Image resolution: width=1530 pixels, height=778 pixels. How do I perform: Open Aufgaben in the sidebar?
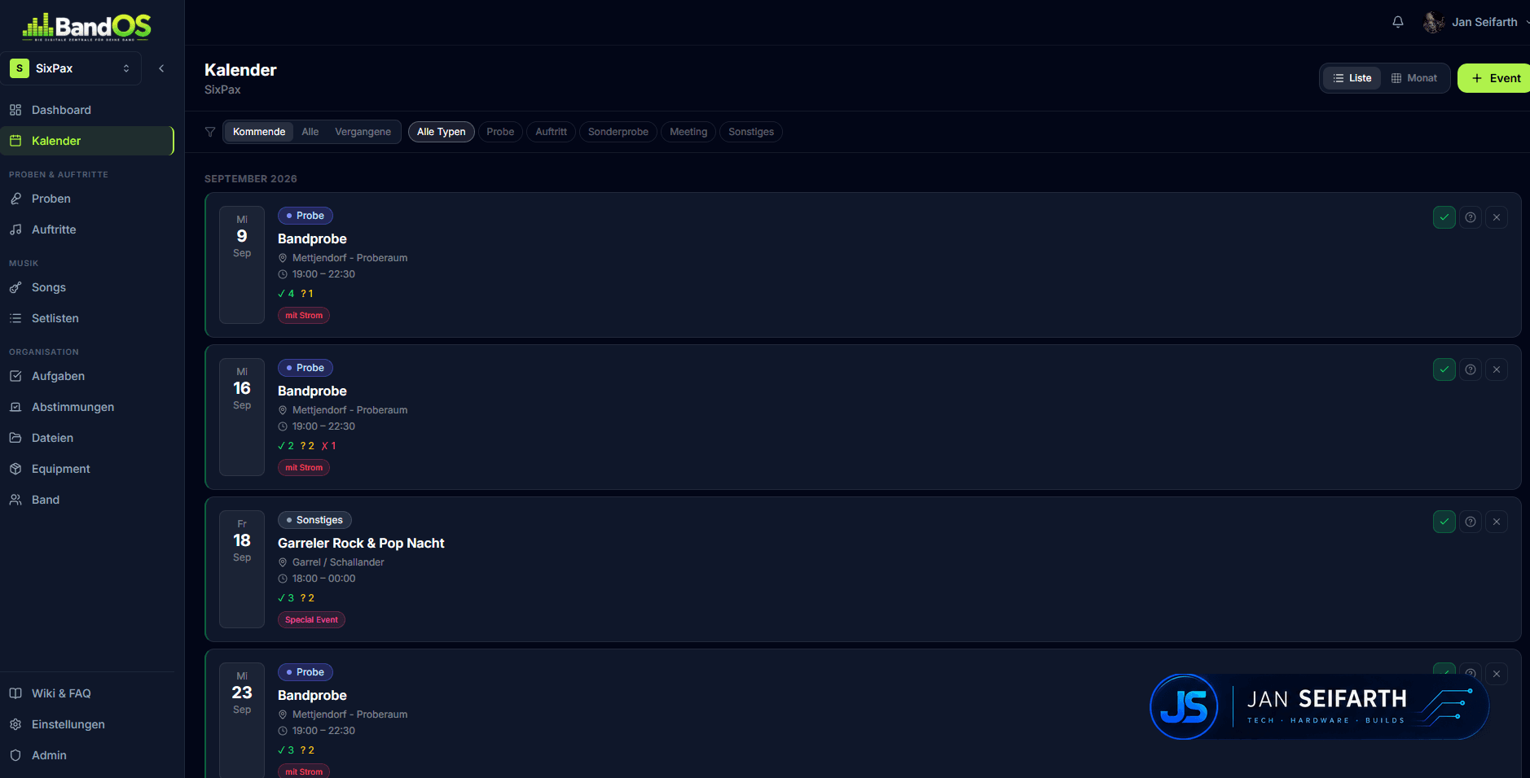87,376
